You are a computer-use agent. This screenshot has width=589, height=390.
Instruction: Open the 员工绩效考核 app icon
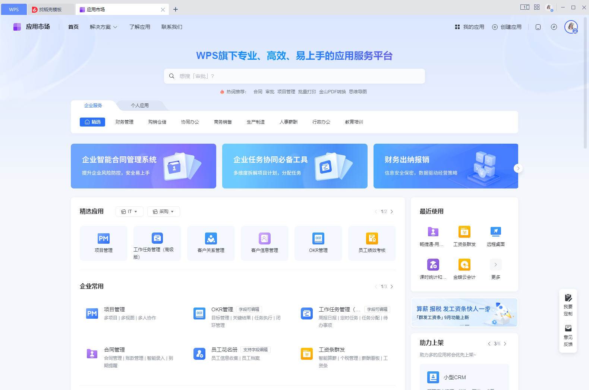[x=372, y=238]
